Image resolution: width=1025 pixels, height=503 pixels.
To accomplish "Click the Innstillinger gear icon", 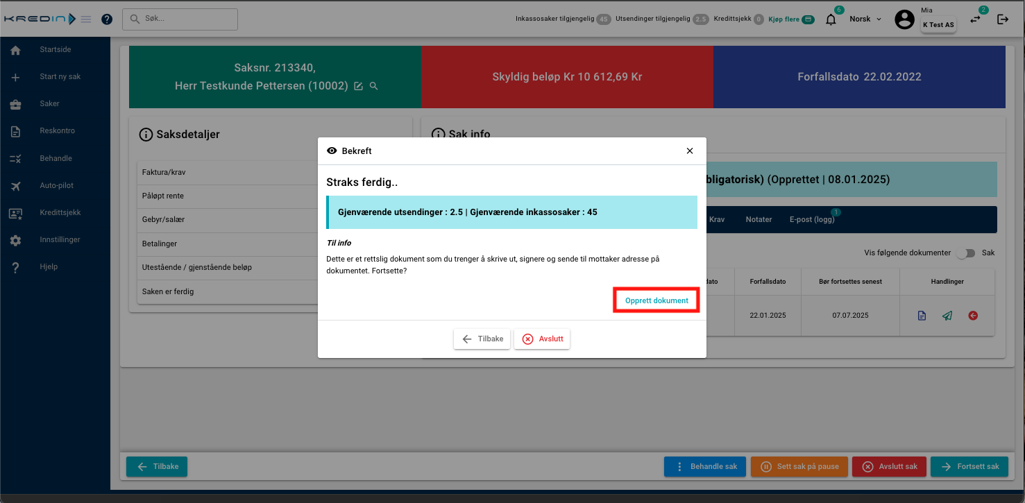I will click(x=15, y=240).
